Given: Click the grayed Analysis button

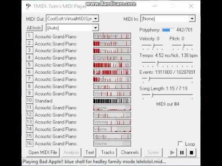Looking at the screenshot, I should click(71, 153).
